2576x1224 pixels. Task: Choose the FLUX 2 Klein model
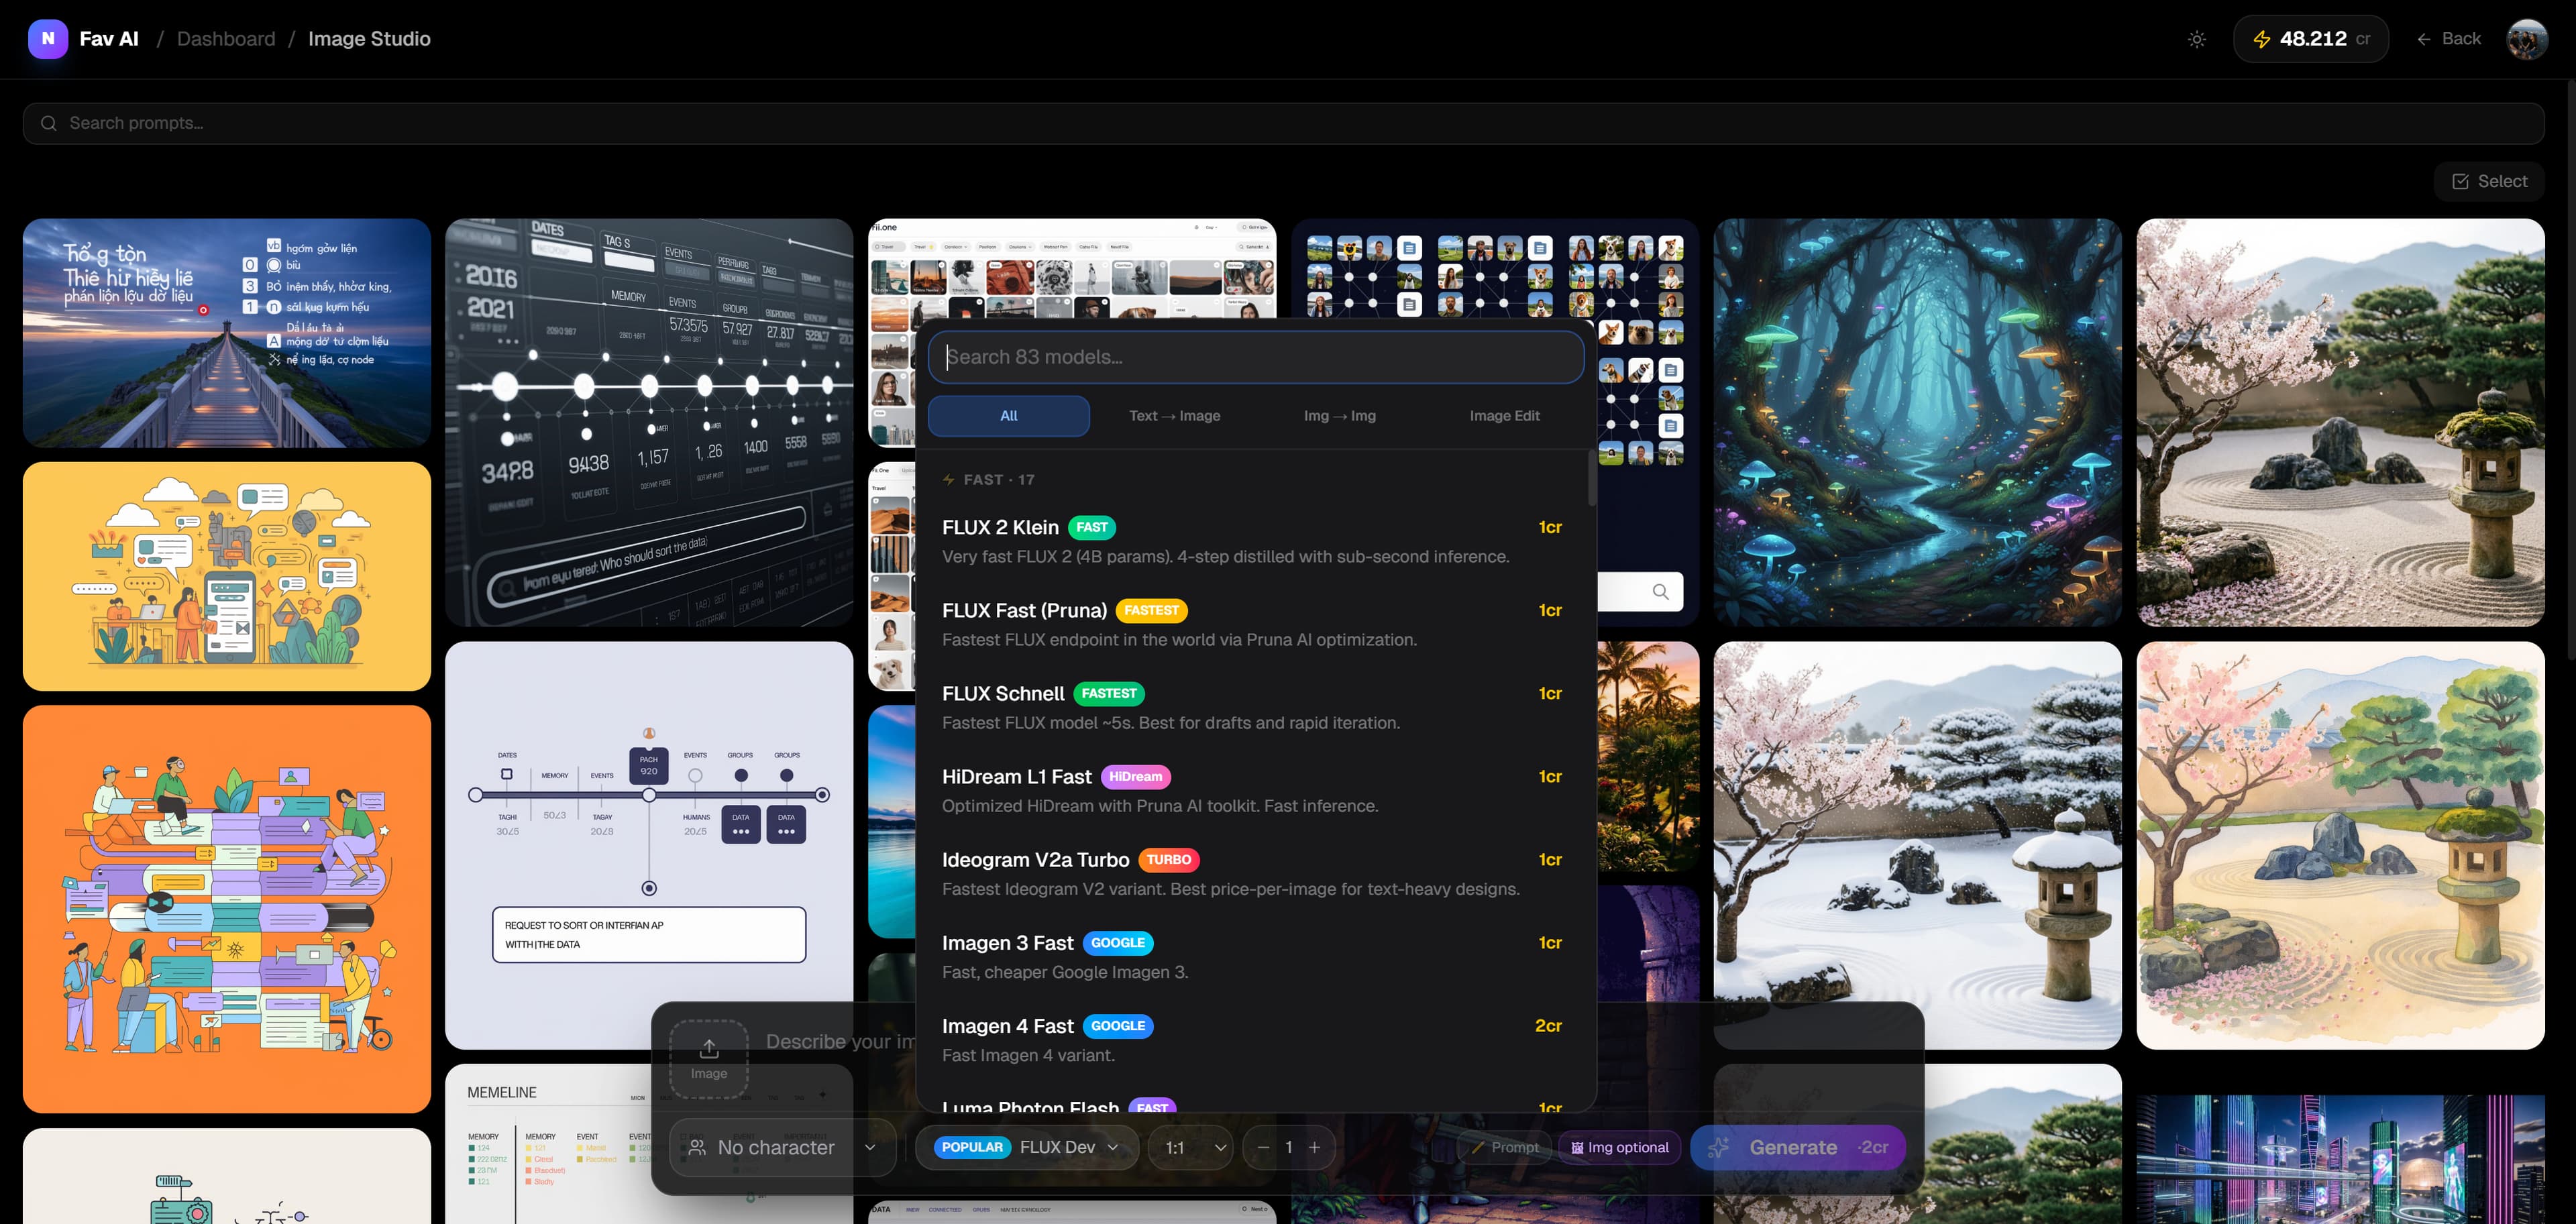pyautogui.click(x=1251, y=541)
